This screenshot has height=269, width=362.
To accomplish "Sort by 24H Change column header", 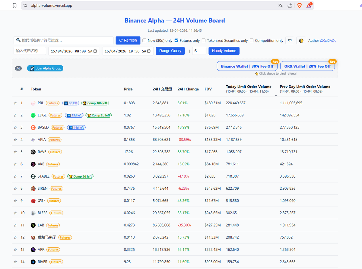I will [x=188, y=89].
